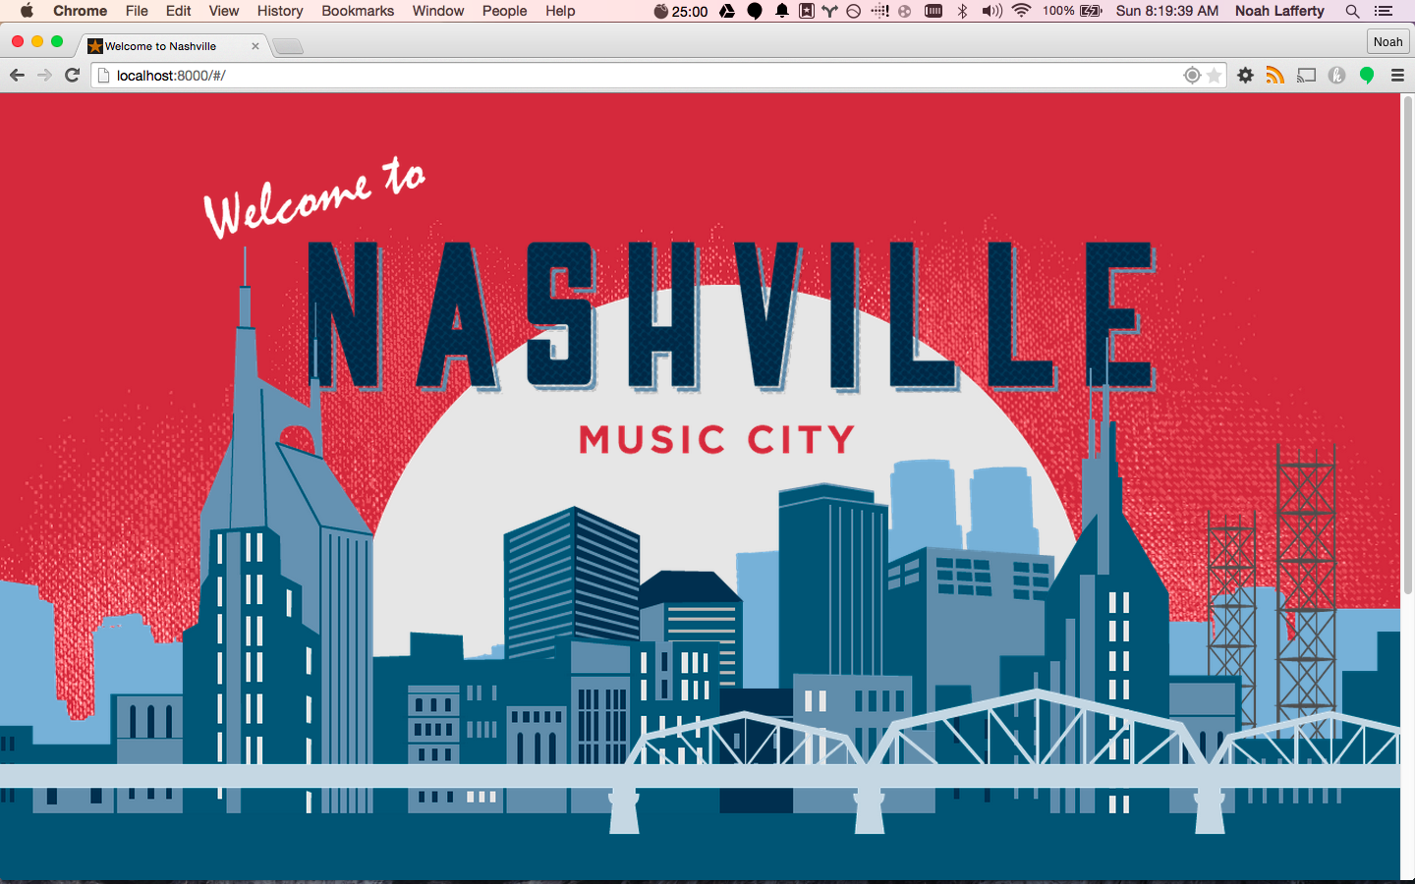The height and width of the screenshot is (884, 1415).
Task: Click the 100% battery indicator
Action: point(1073,11)
